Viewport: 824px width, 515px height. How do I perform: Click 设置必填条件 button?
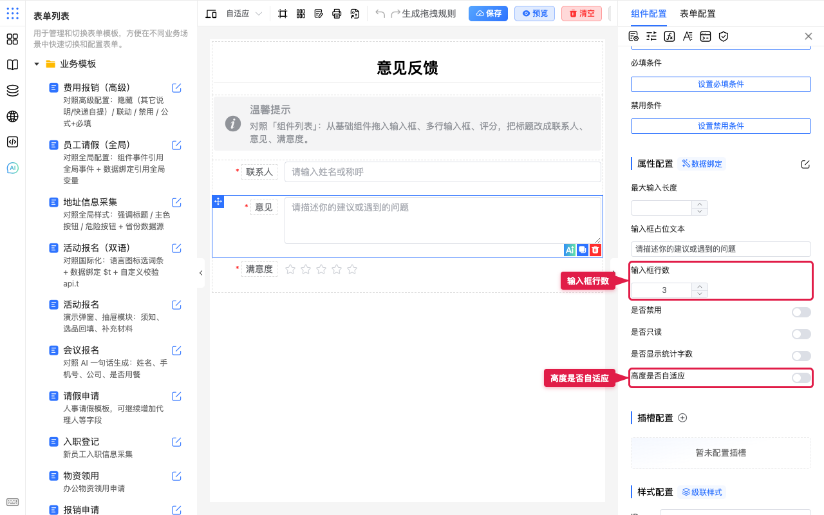click(721, 84)
